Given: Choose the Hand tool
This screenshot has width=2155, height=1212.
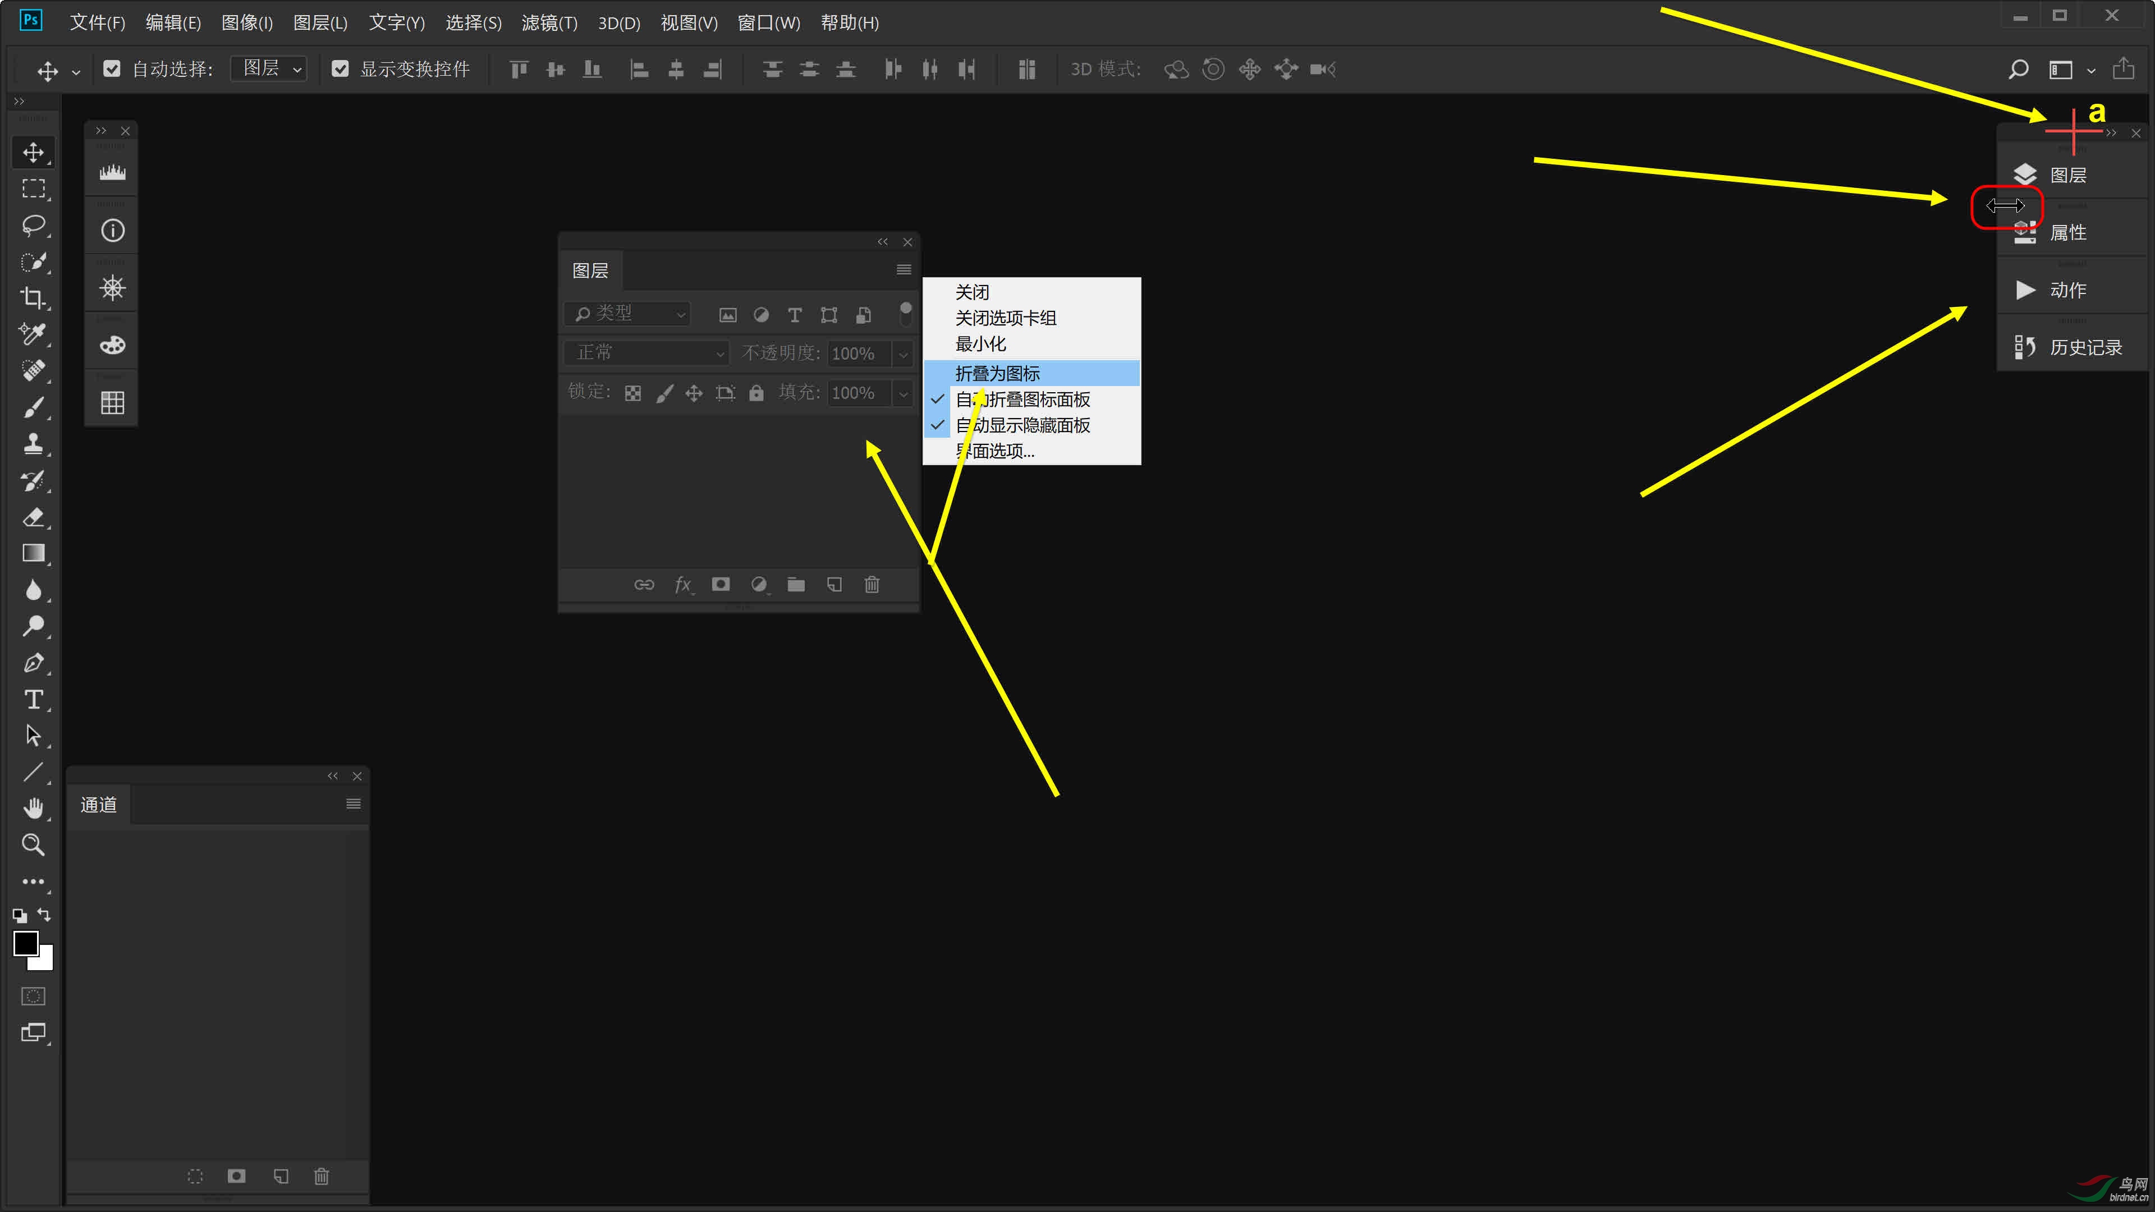Looking at the screenshot, I should tap(34, 808).
